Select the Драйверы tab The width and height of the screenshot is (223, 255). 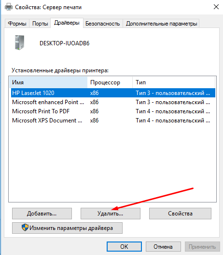[x=67, y=23]
